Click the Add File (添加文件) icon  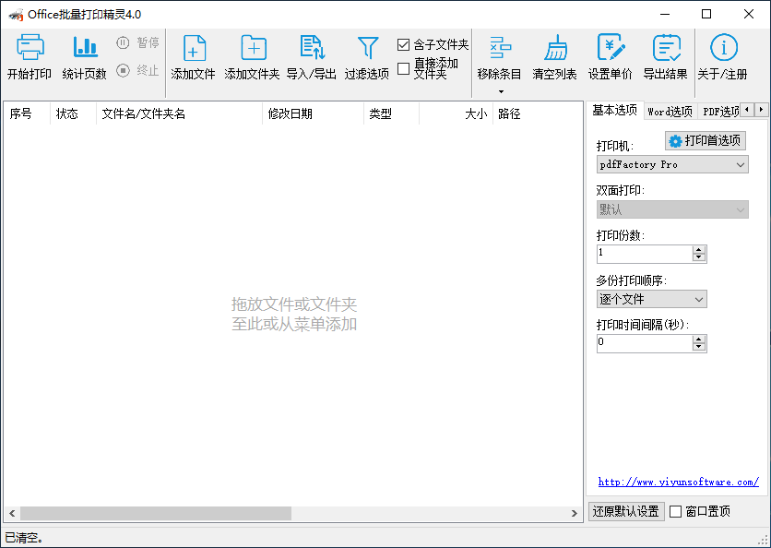click(x=194, y=48)
